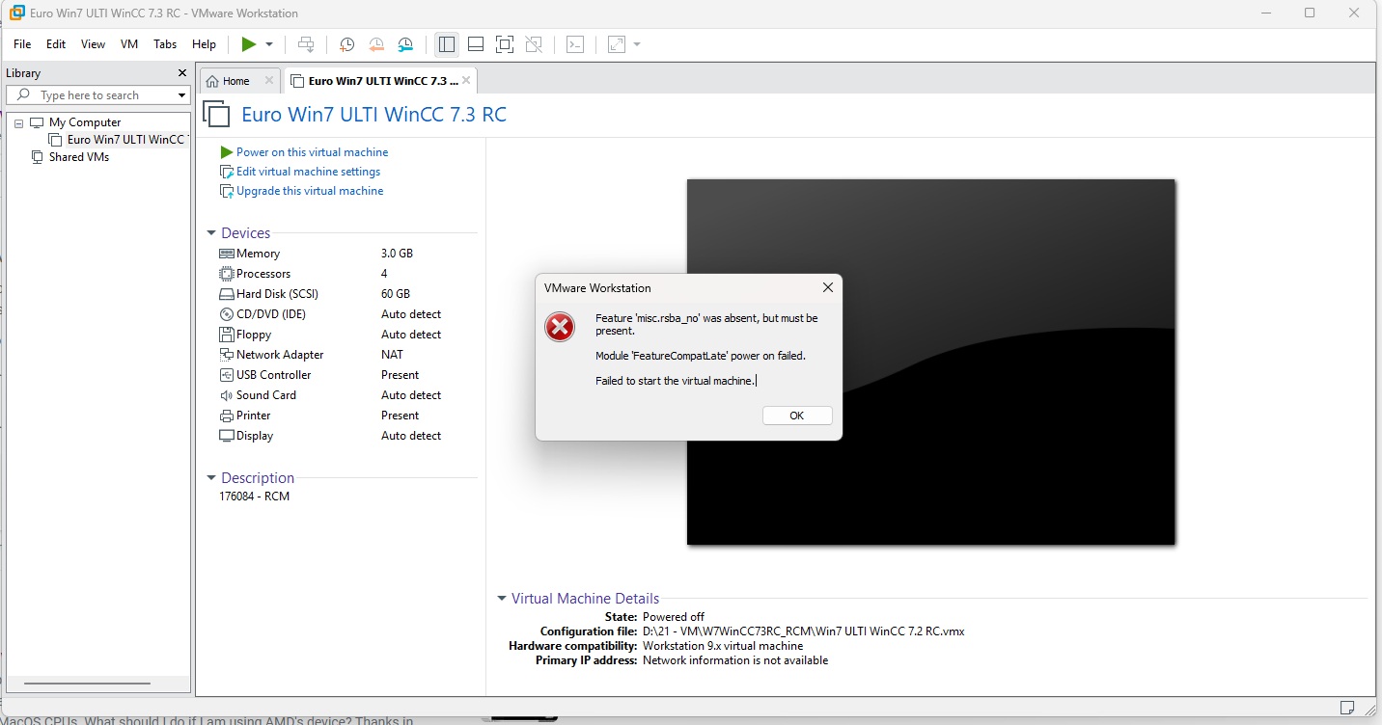Take a snapshot using the clock icon
Image resolution: width=1382 pixels, height=725 pixels.
pyautogui.click(x=346, y=44)
